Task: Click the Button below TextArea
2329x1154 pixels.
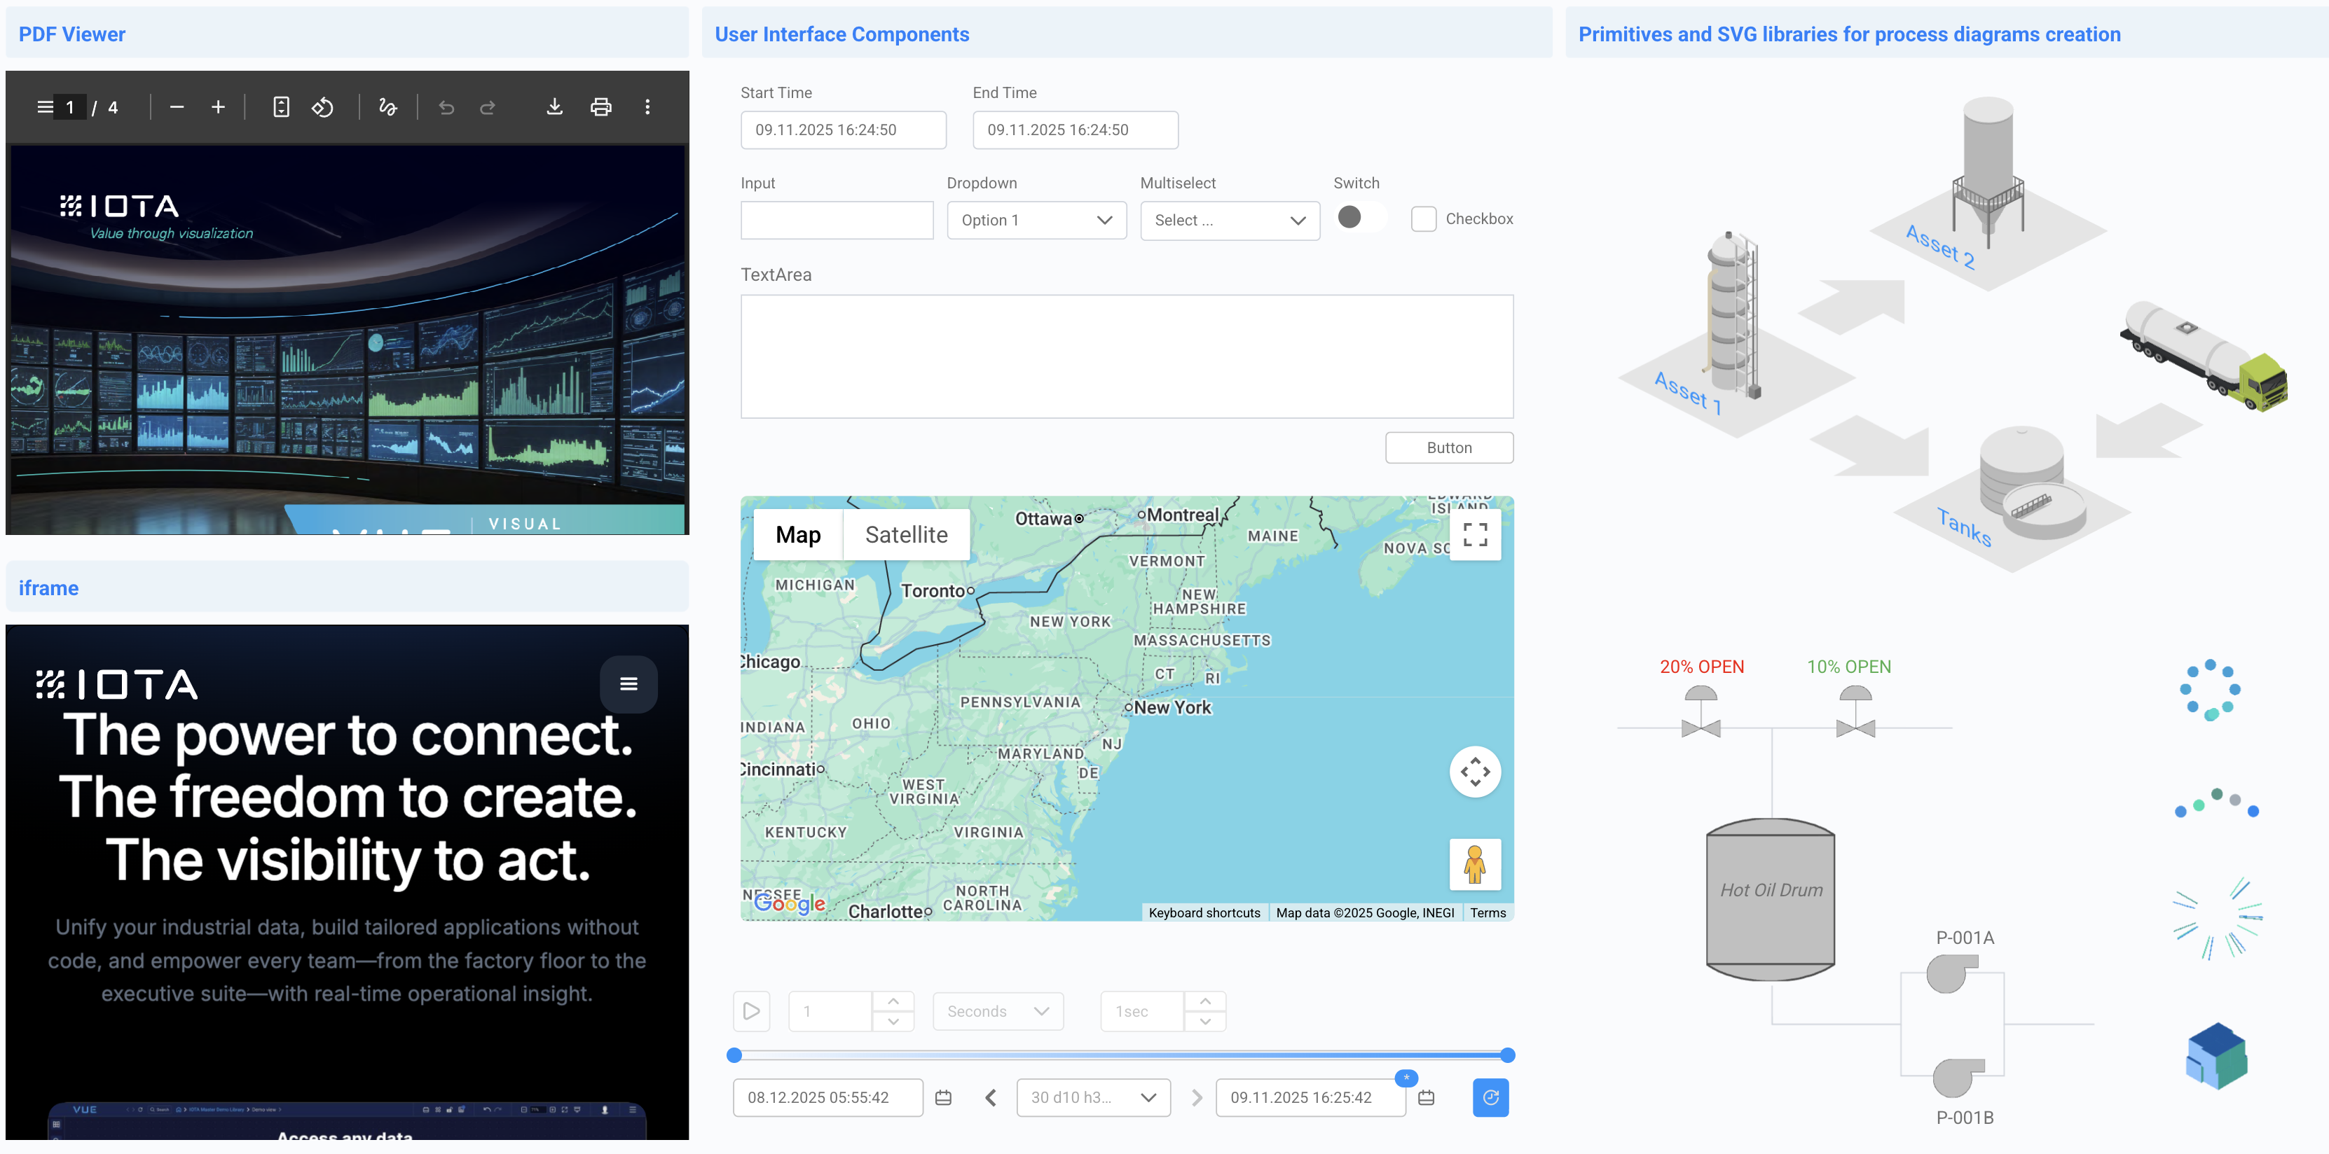Action: click(1448, 448)
